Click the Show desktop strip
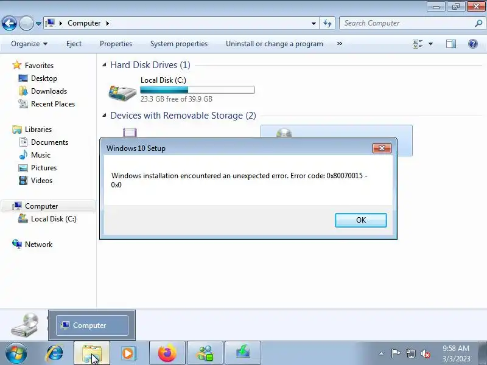The image size is (487, 365). point(483,353)
